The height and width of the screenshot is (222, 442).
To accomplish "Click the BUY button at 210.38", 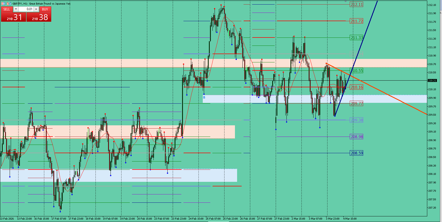I will (x=39, y=17).
